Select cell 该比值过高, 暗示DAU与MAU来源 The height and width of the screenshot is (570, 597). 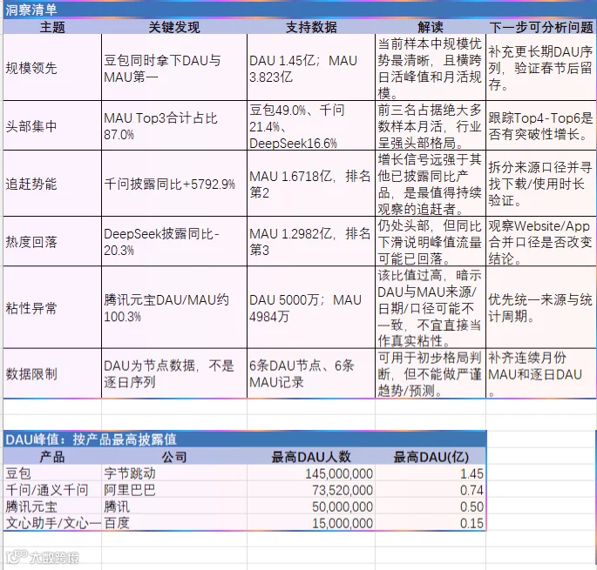(431, 307)
